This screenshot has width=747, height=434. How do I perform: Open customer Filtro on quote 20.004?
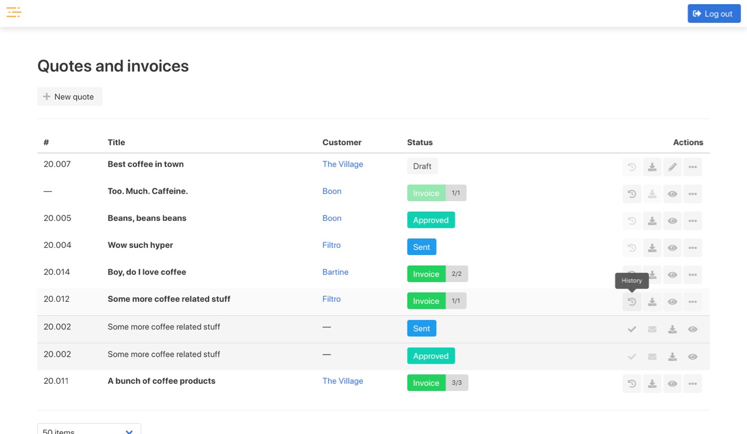(x=331, y=245)
